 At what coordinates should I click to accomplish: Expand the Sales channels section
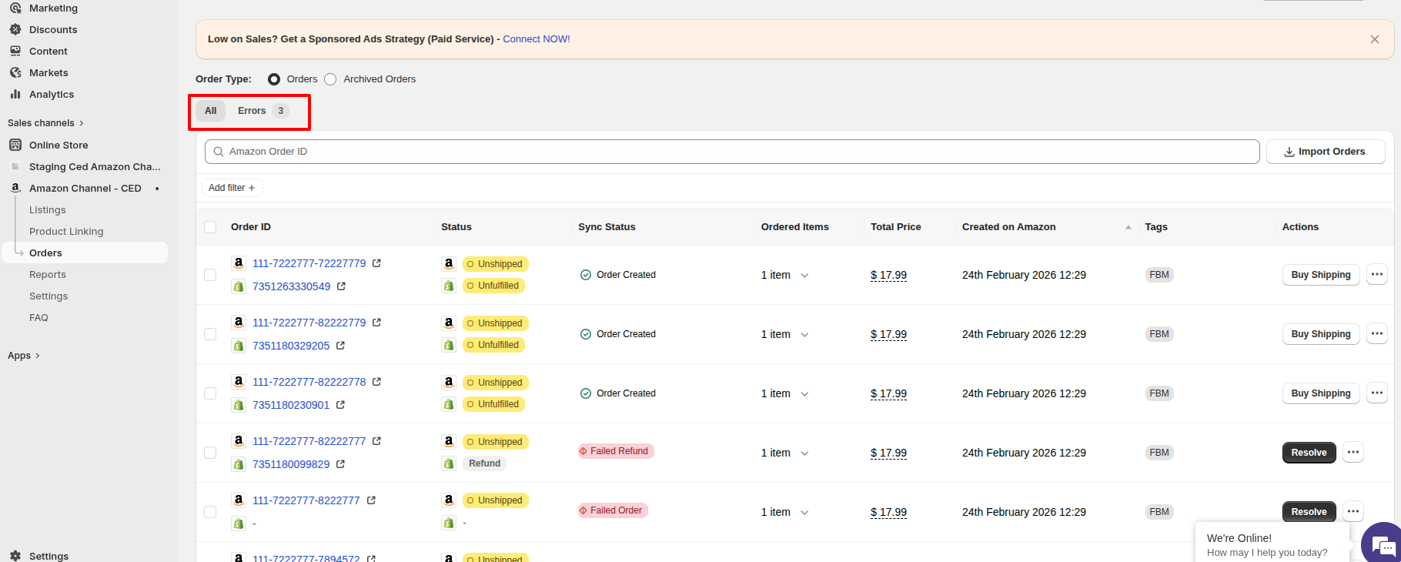point(45,123)
